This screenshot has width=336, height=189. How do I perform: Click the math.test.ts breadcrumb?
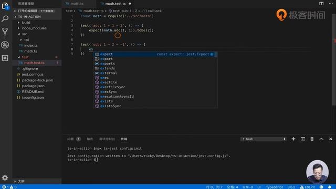click(91, 10)
